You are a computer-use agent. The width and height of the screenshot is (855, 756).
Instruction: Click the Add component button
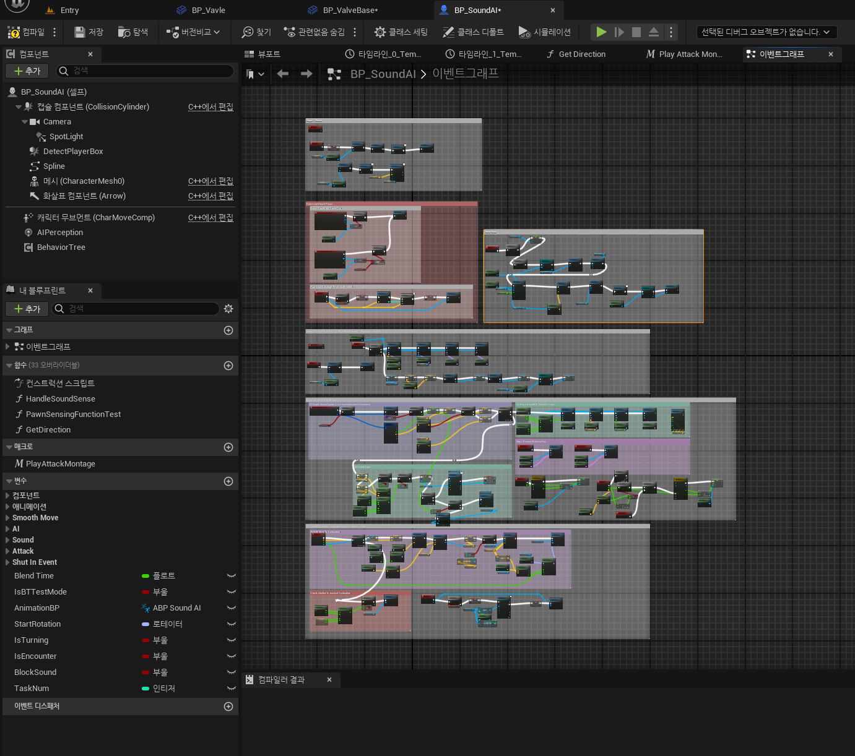tap(27, 71)
